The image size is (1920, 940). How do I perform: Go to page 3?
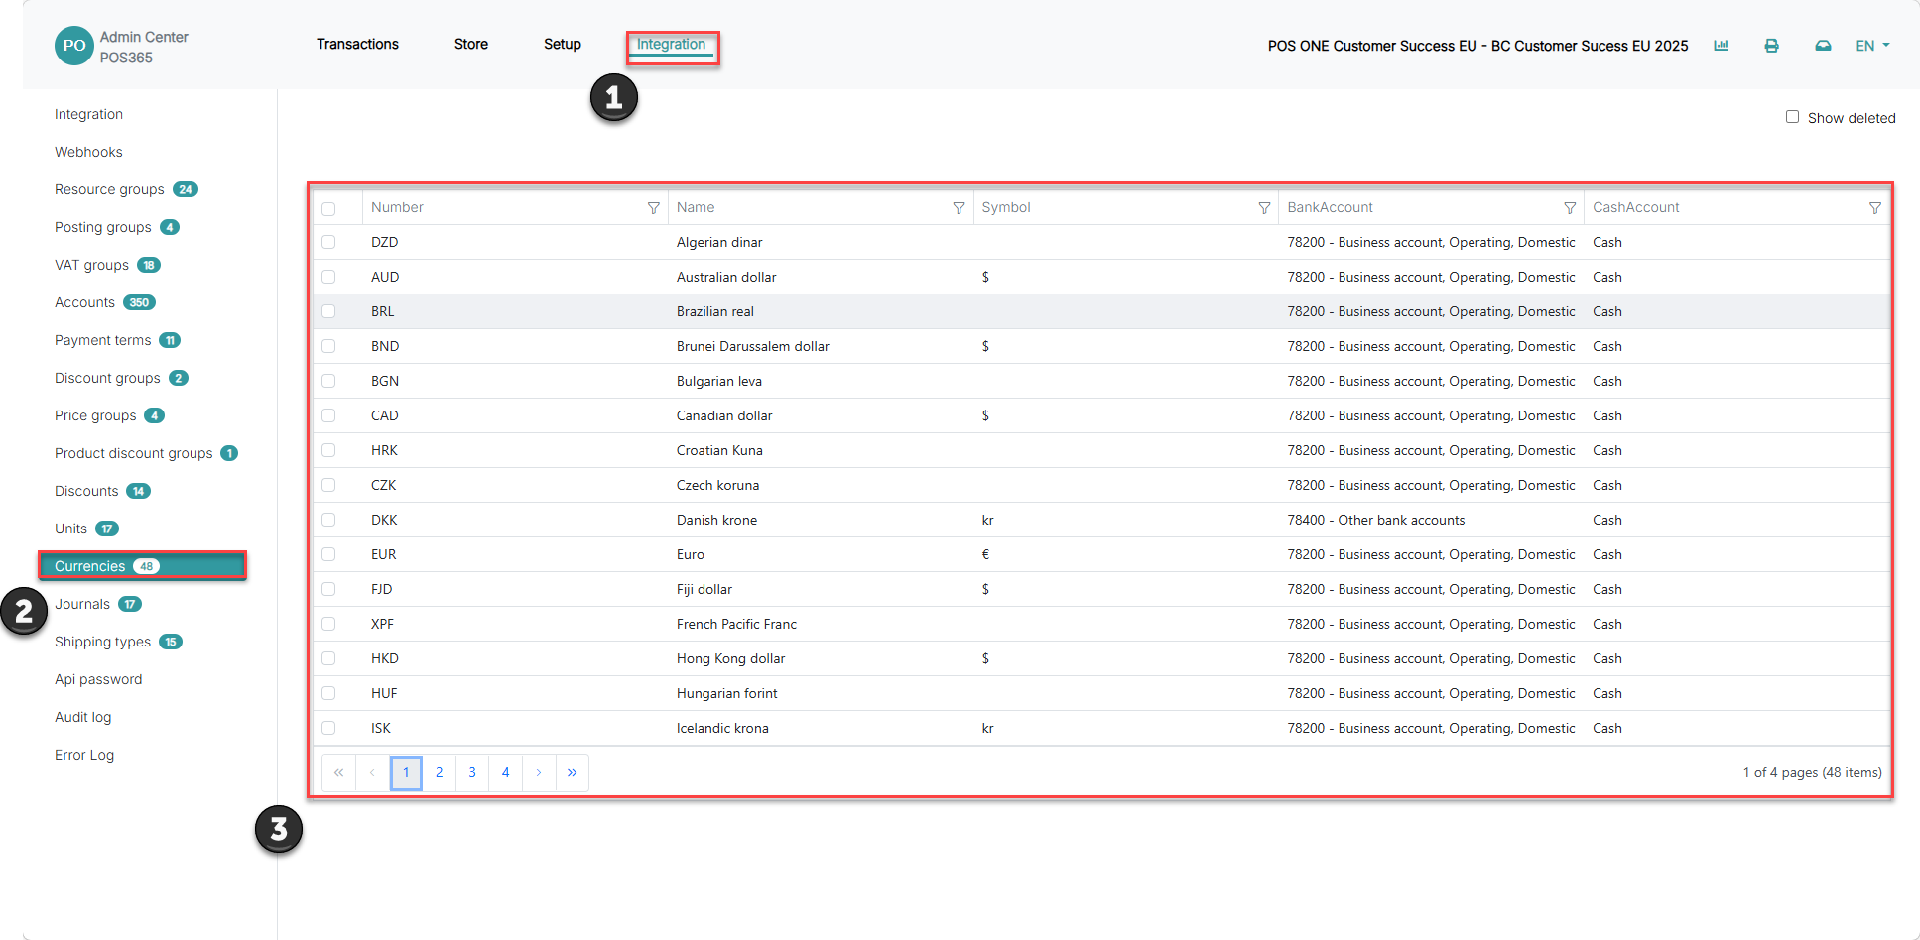click(x=472, y=772)
